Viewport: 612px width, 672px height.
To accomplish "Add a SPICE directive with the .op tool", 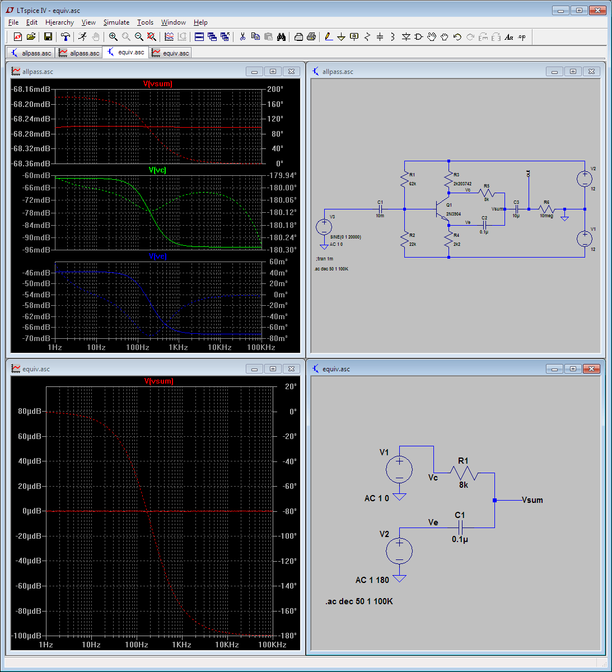I will [522, 37].
